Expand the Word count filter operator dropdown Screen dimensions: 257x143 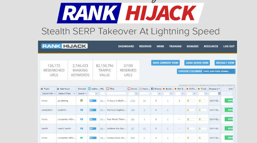(136, 94)
